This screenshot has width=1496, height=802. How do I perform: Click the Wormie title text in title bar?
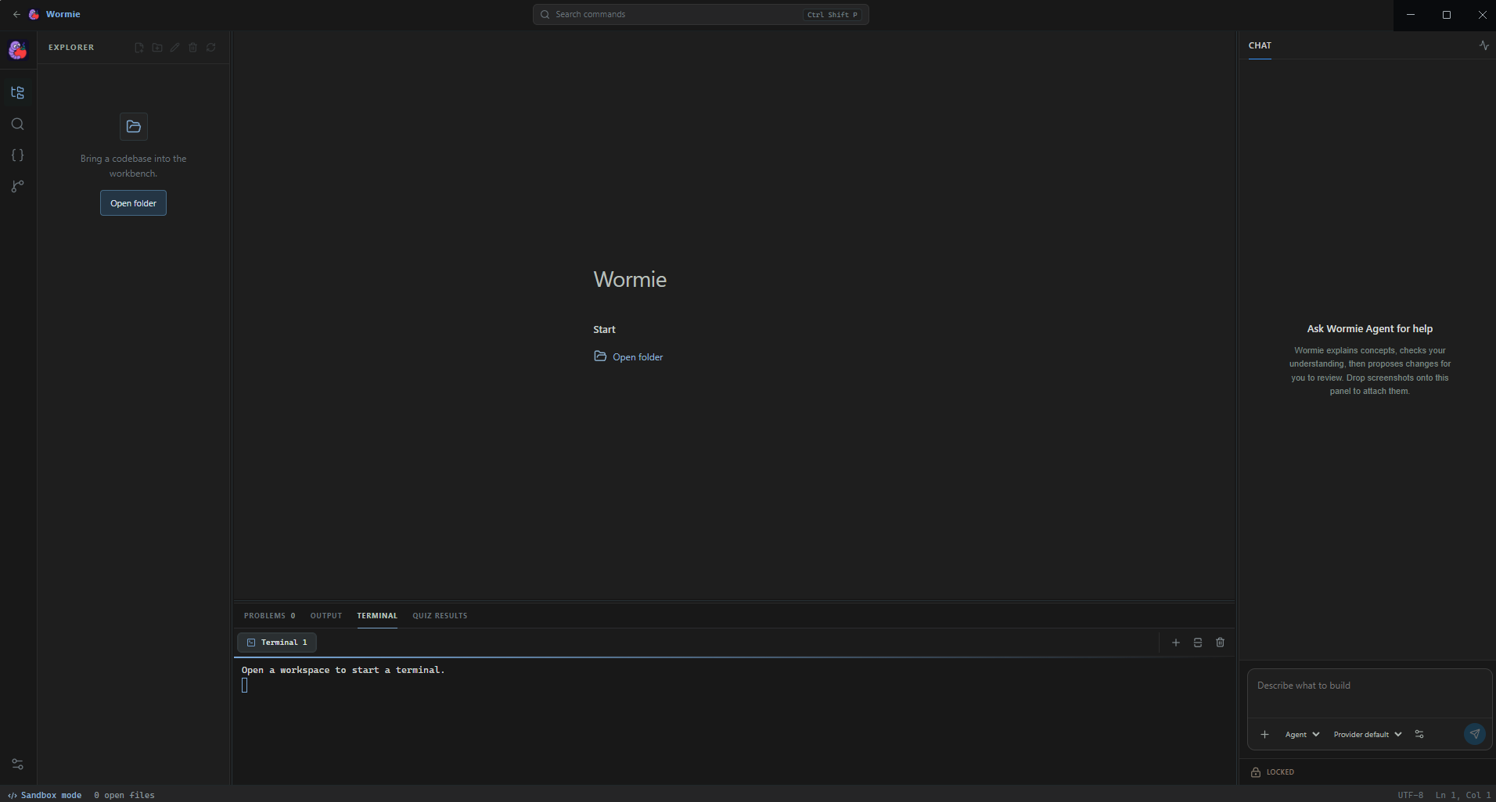[x=63, y=14]
